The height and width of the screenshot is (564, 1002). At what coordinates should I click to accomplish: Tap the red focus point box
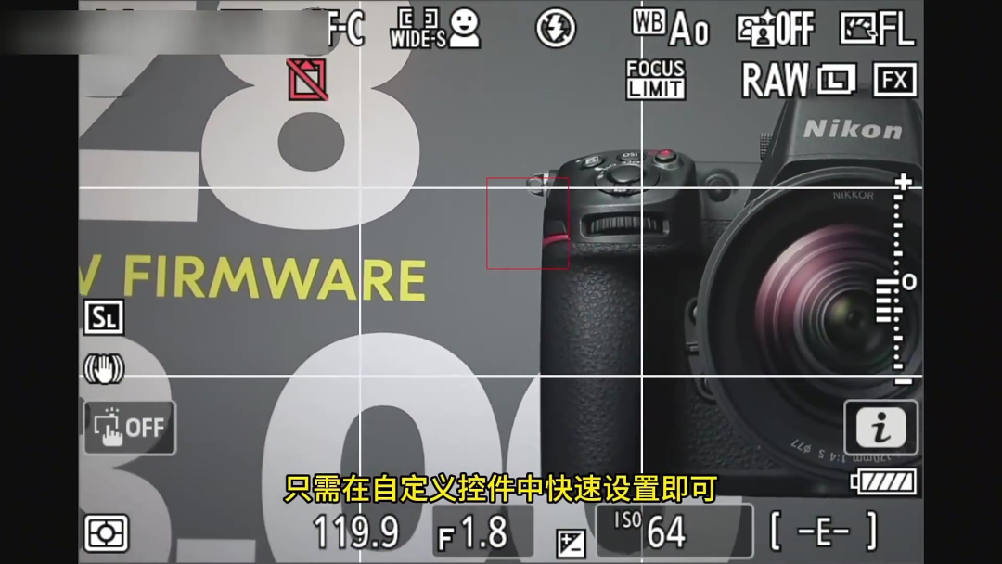(527, 224)
